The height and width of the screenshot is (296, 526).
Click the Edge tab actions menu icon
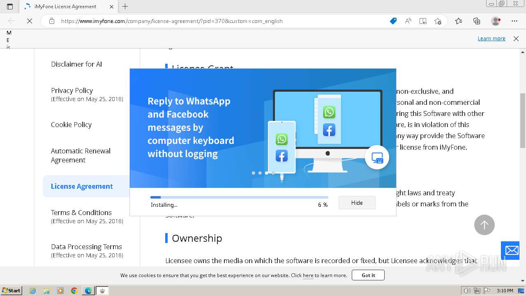(x=10, y=7)
